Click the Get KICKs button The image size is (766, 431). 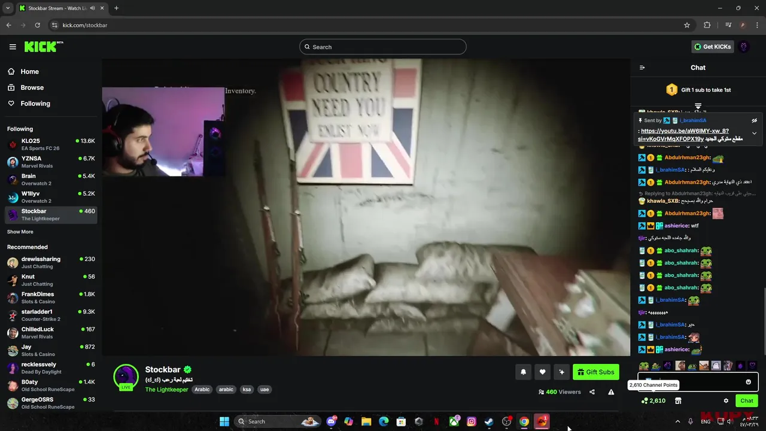tap(712, 47)
